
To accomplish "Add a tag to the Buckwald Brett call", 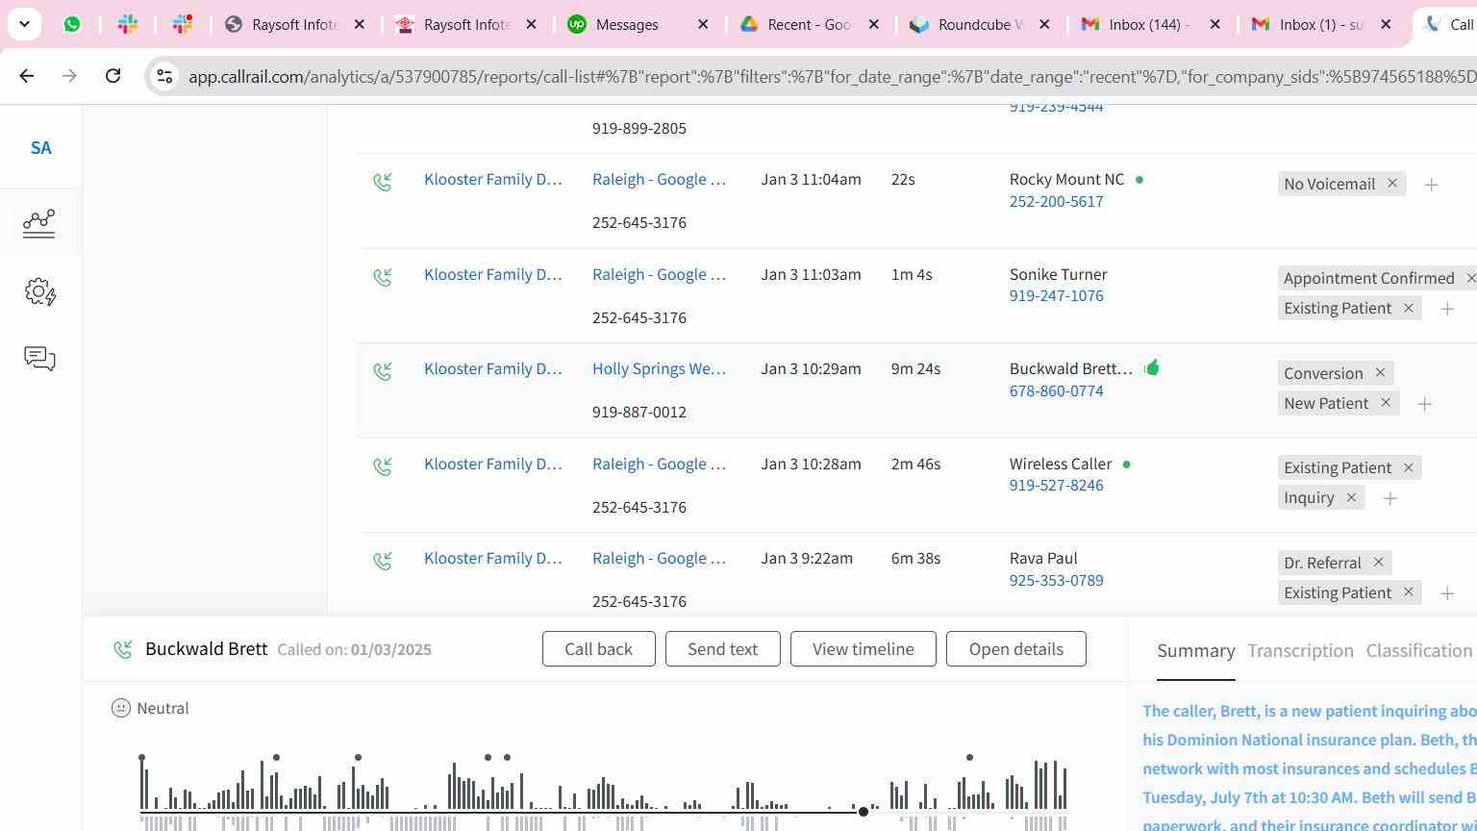I will coord(1424,404).
